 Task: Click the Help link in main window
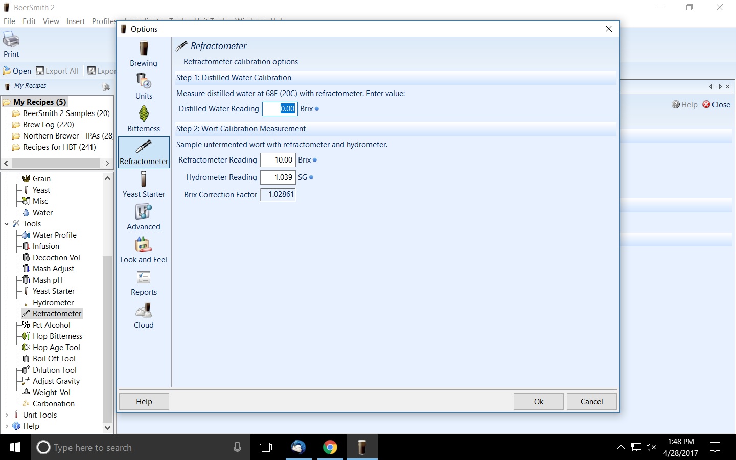click(x=684, y=105)
